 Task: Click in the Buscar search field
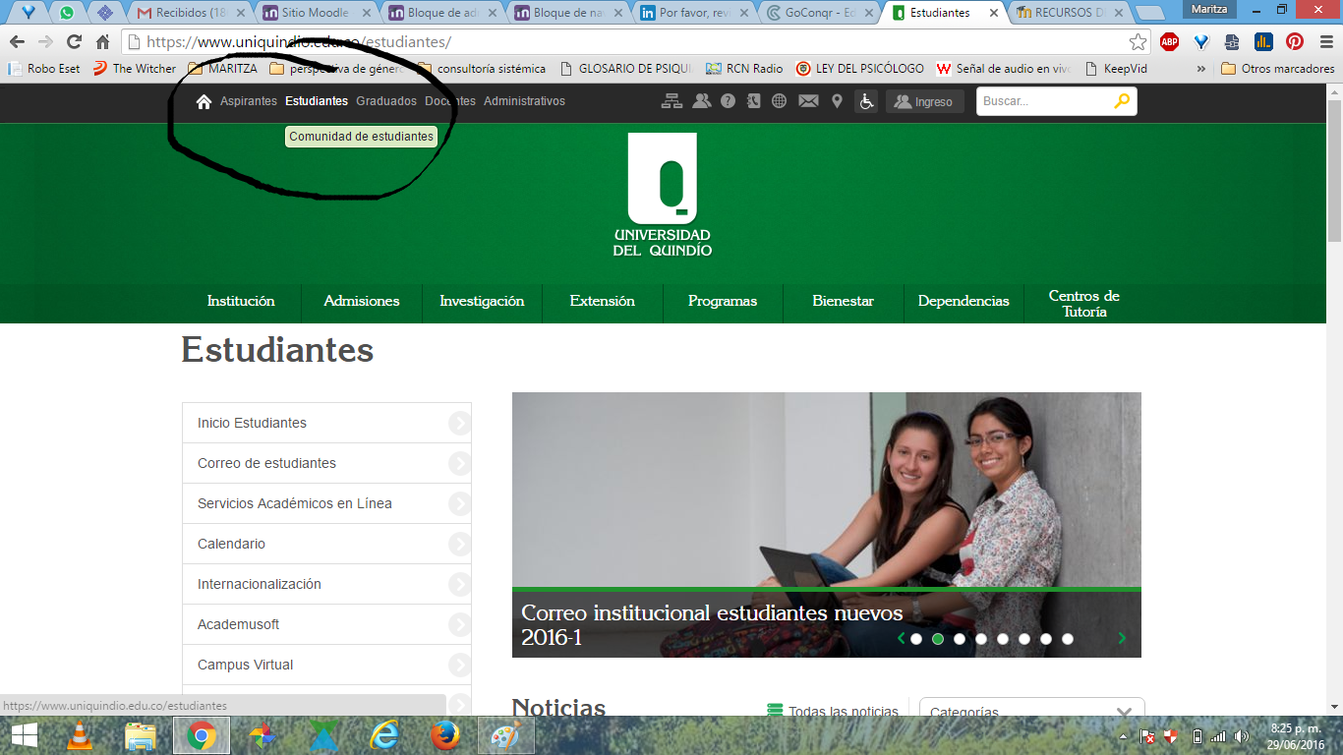point(1045,101)
